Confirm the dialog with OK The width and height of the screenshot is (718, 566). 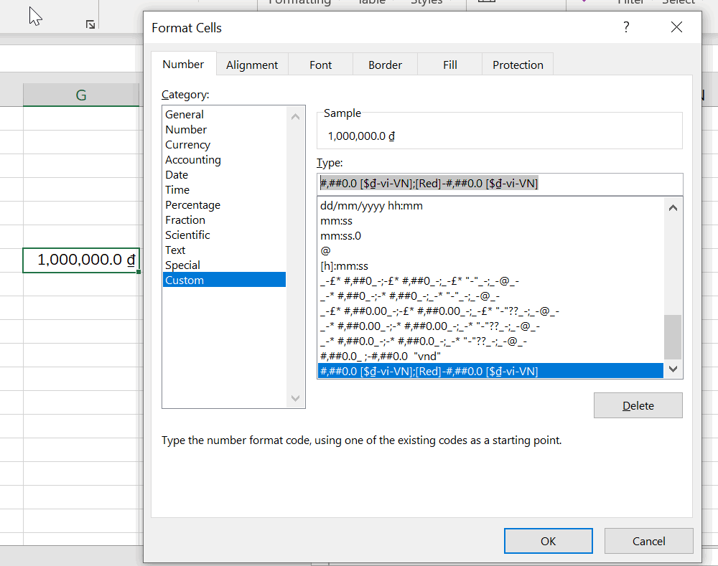[548, 542]
